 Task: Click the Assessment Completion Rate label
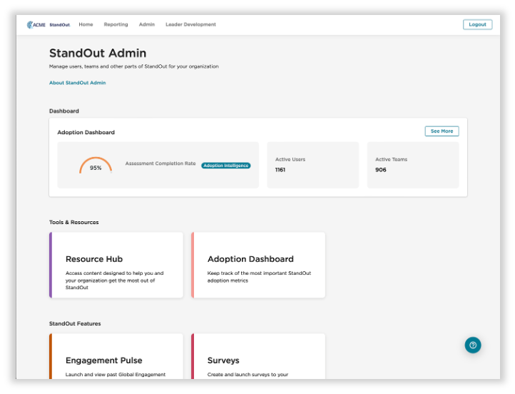[160, 163]
